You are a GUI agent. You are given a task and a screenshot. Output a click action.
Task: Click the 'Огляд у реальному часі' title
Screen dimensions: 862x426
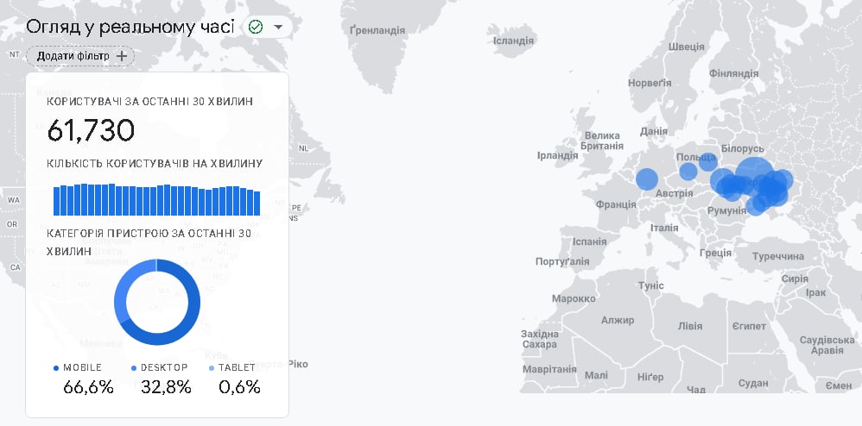[130, 27]
